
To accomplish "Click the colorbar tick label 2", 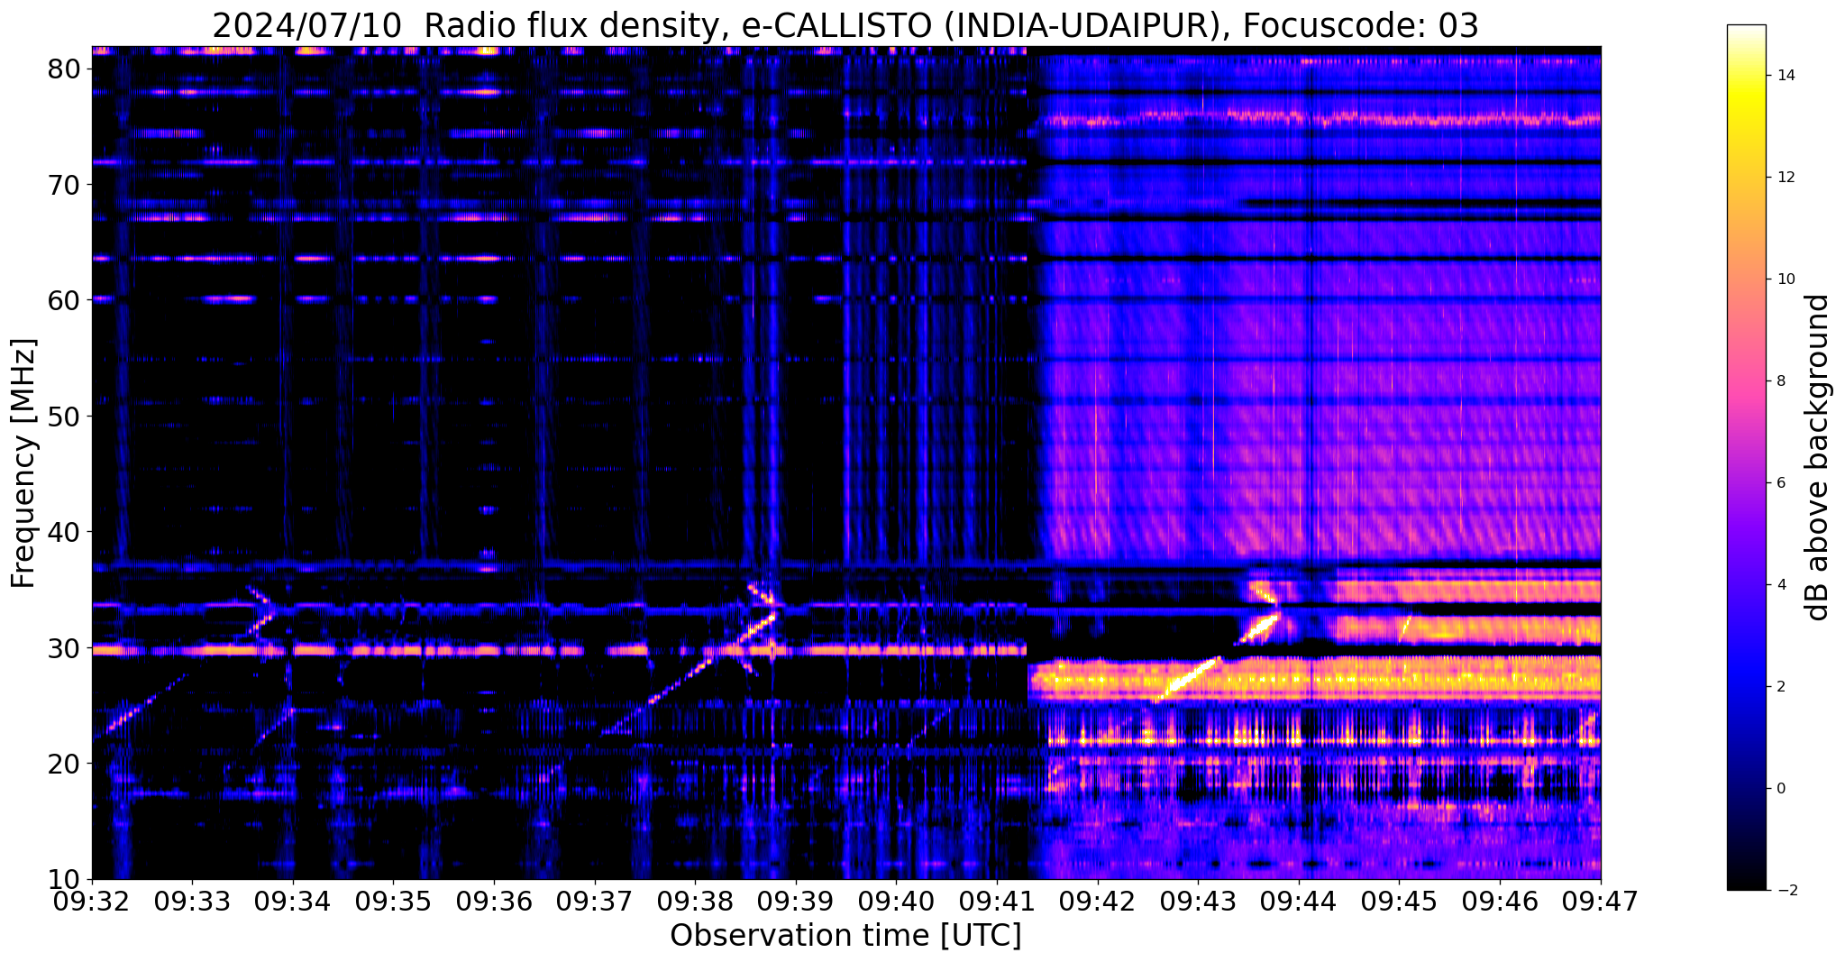I will pyautogui.click(x=1779, y=687).
